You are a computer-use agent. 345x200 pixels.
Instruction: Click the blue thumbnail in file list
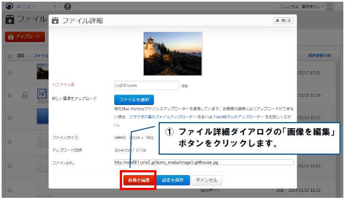[x=43, y=117]
